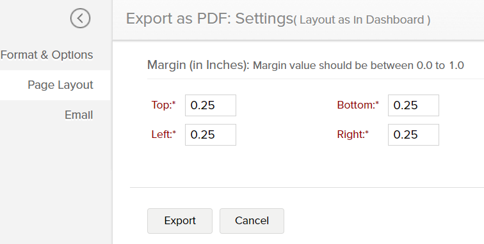484x244 pixels.
Task: Select the Right margin value box
Action: pyautogui.click(x=414, y=135)
